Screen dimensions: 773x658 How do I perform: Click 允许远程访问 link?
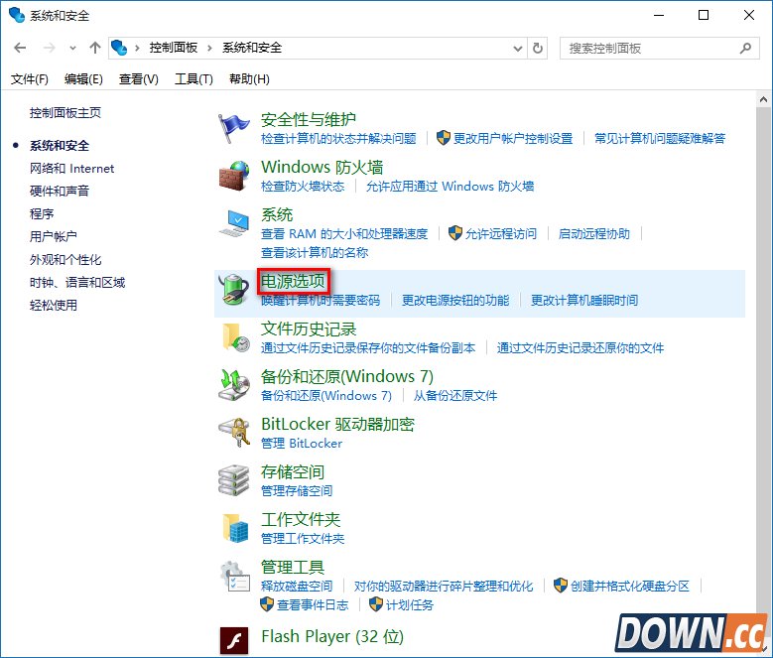501,233
